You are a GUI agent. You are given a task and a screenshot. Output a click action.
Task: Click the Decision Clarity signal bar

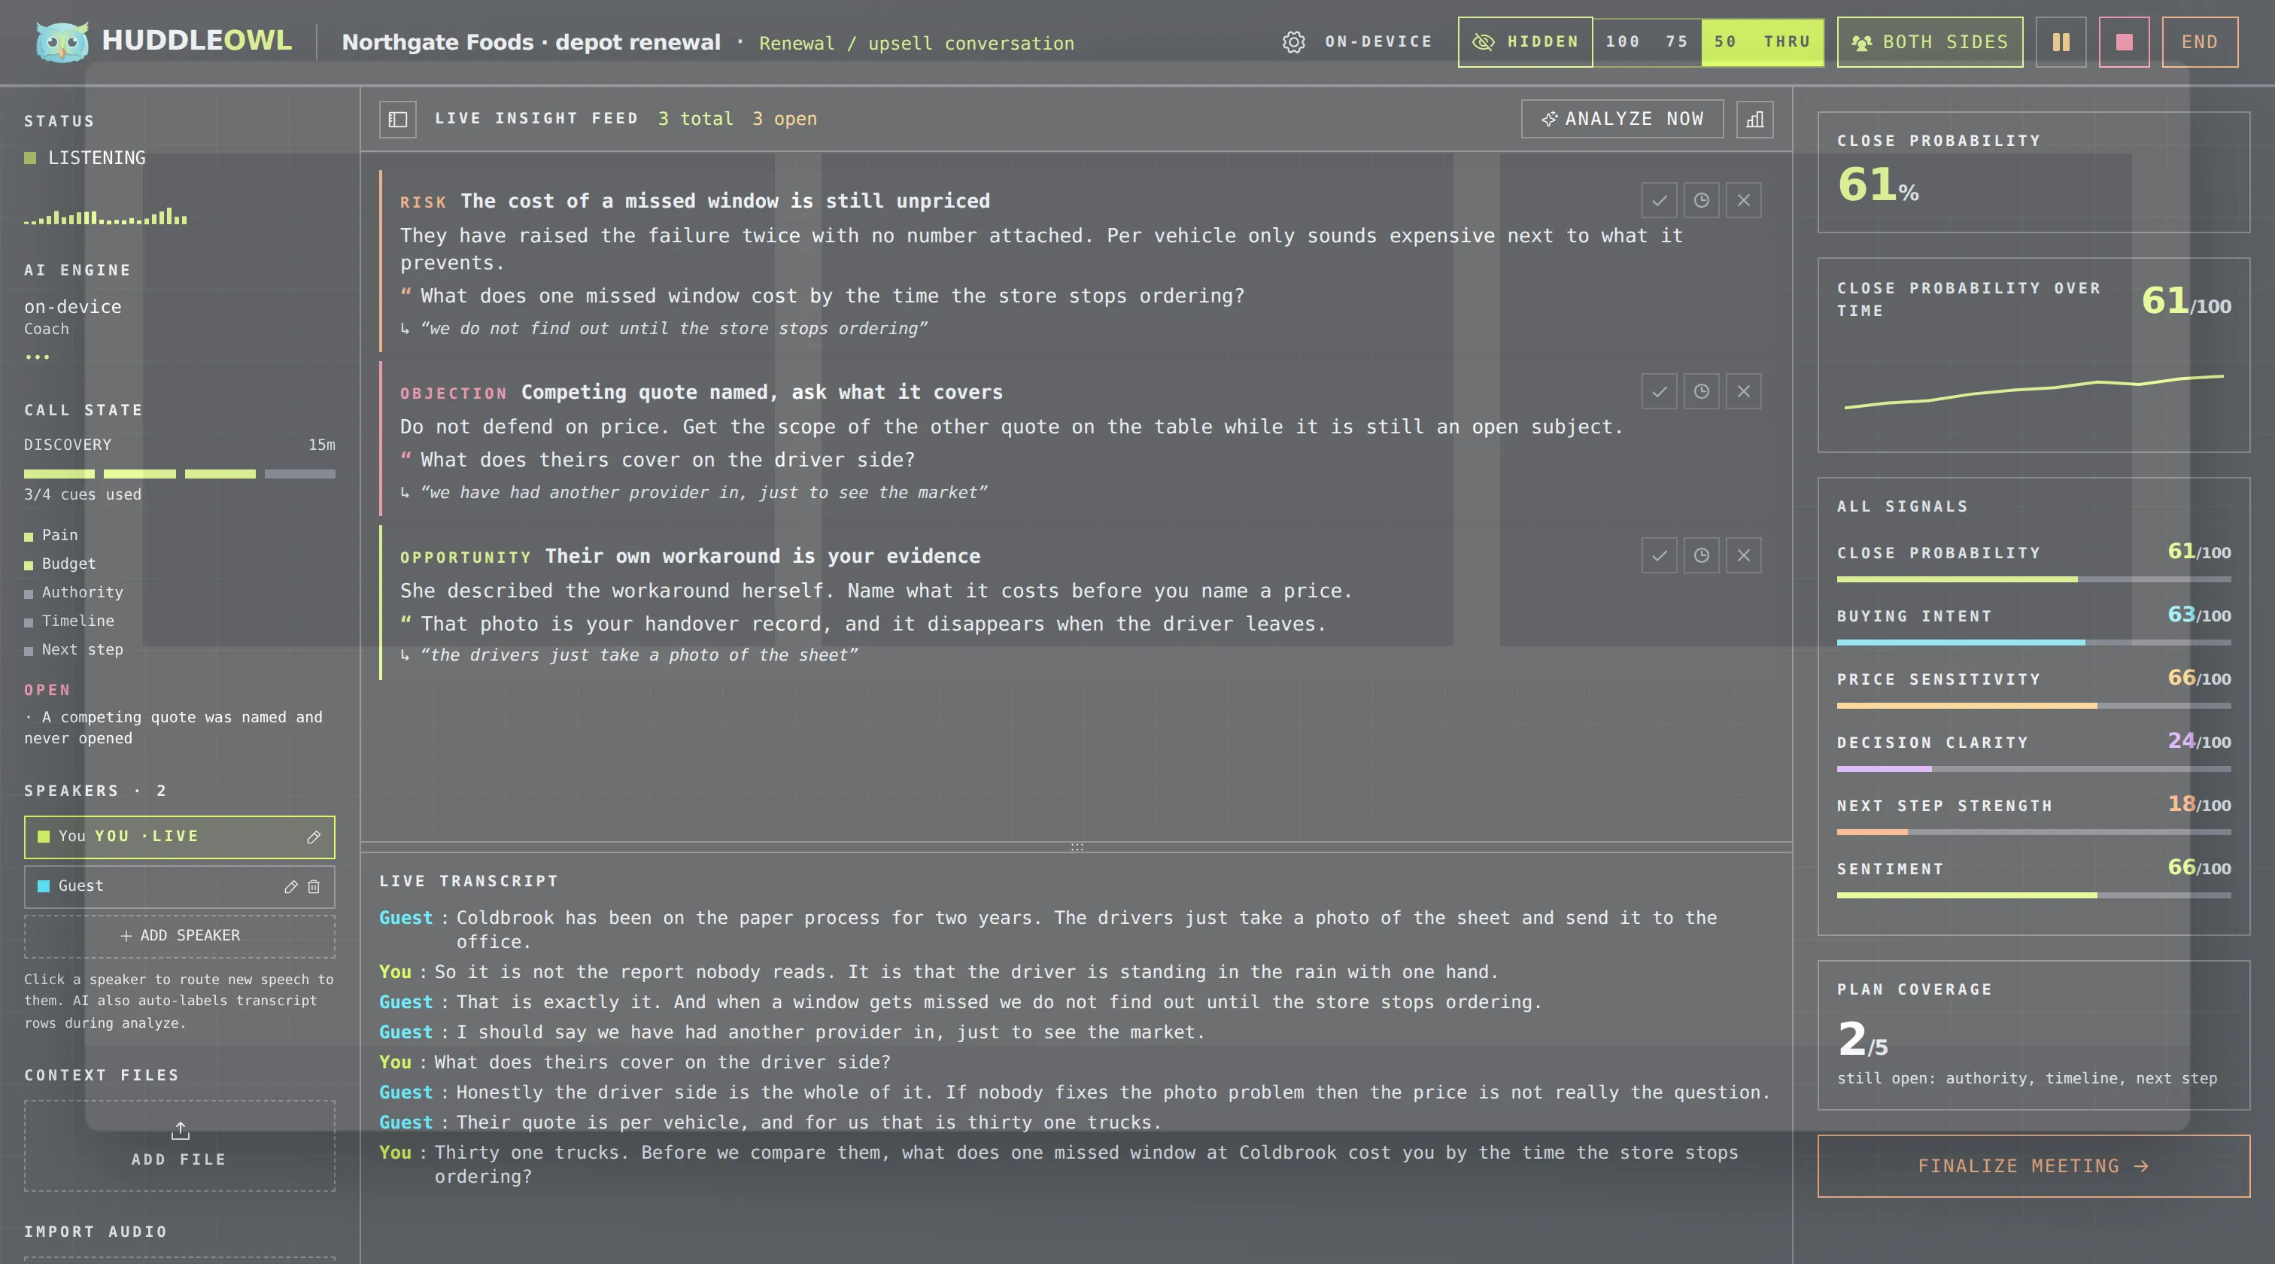2033,770
